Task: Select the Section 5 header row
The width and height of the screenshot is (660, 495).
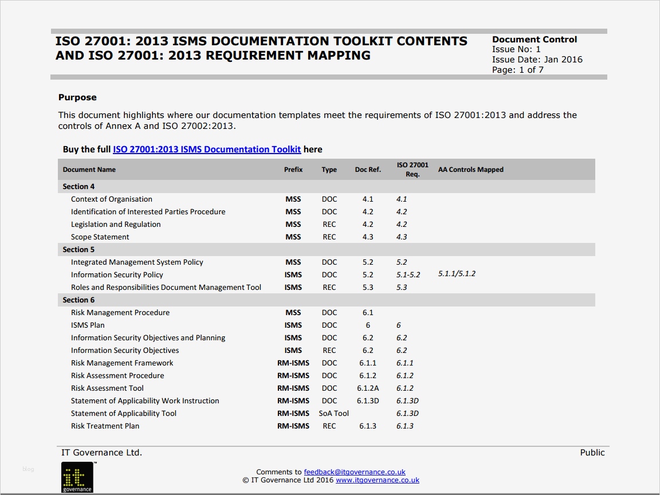Action: click(78, 249)
